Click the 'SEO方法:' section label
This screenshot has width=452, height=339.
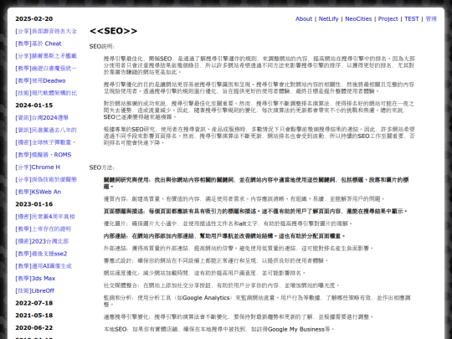102,167
